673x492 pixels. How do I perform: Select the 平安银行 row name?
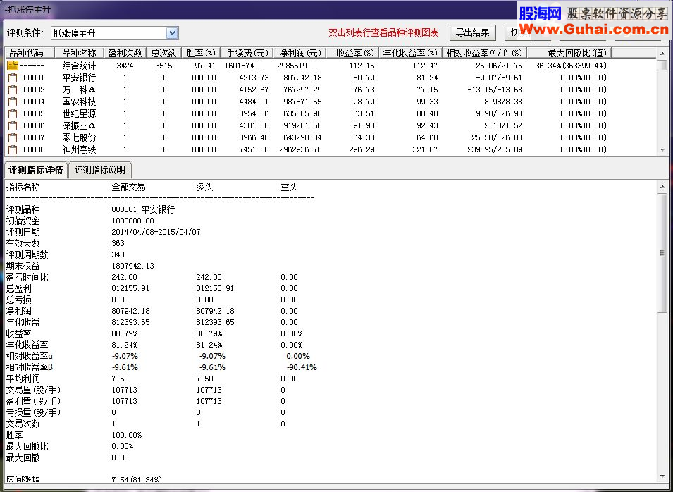79,78
